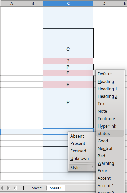Apply the Bad cell style
Viewport: 127px width, 193px height.
click(110, 156)
